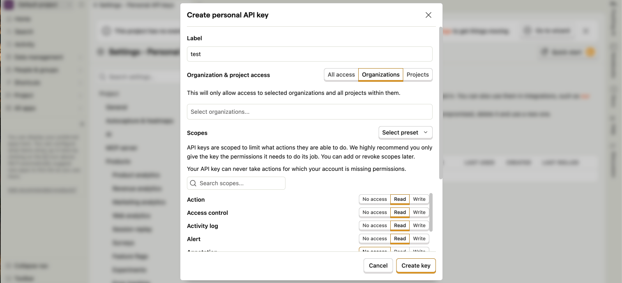Screen dimensions: 622x283
Task: Select Read for Activity log scope
Action: [x=400, y=225]
